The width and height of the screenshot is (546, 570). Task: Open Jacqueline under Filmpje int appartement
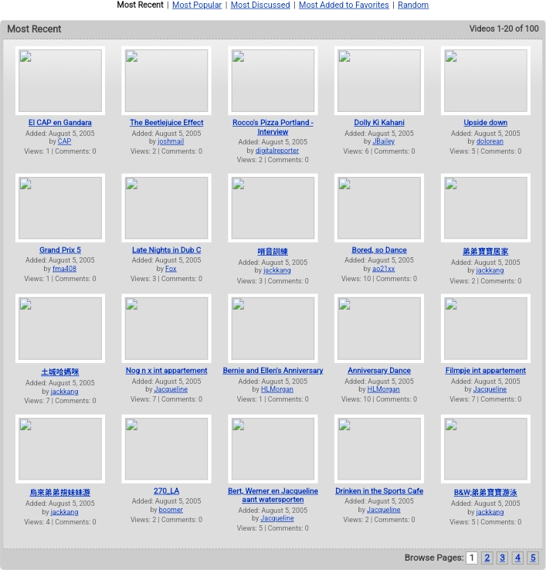pos(490,389)
